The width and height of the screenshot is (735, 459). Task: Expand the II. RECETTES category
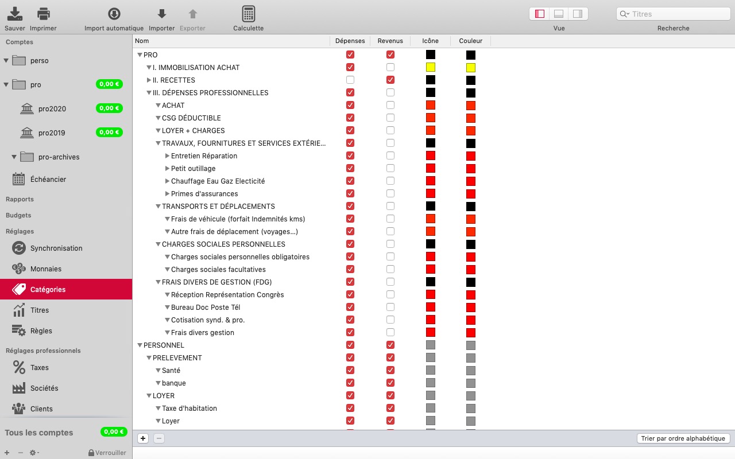[x=149, y=80]
